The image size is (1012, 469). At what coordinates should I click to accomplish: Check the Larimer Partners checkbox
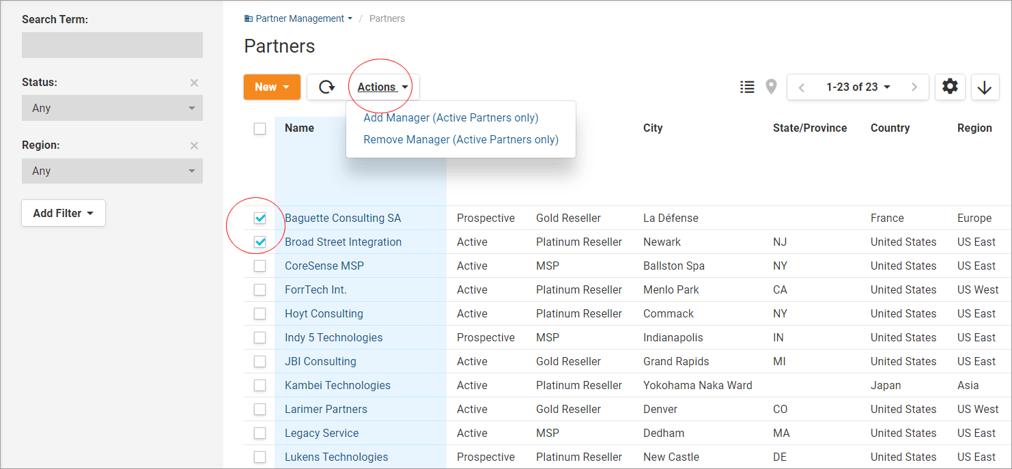(259, 409)
